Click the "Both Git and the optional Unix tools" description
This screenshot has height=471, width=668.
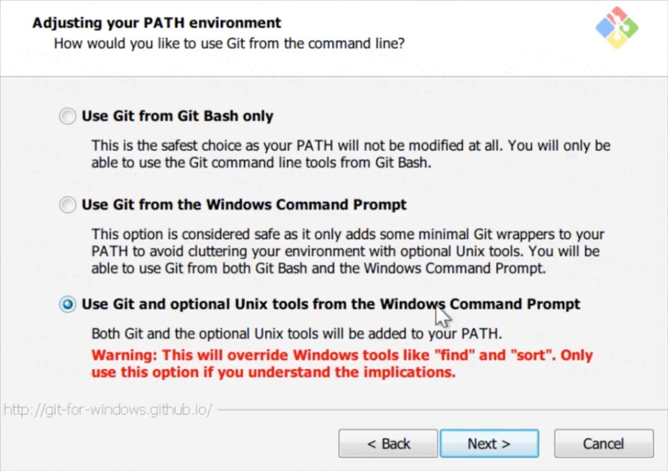click(297, 334)
